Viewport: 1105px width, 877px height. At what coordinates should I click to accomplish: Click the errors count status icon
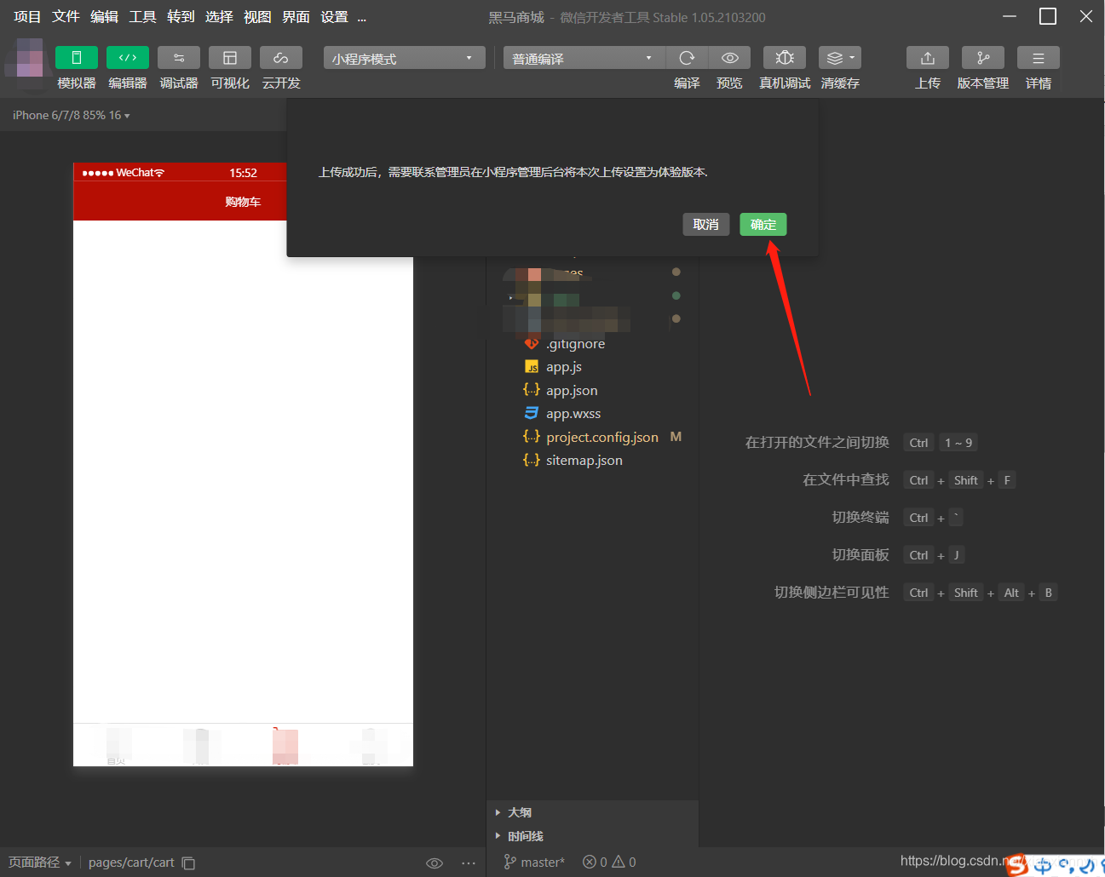[x=595, y=863]
